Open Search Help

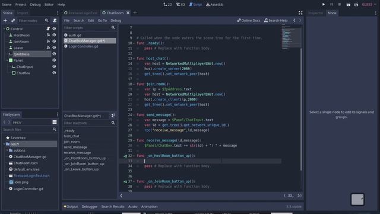(275, 21)
